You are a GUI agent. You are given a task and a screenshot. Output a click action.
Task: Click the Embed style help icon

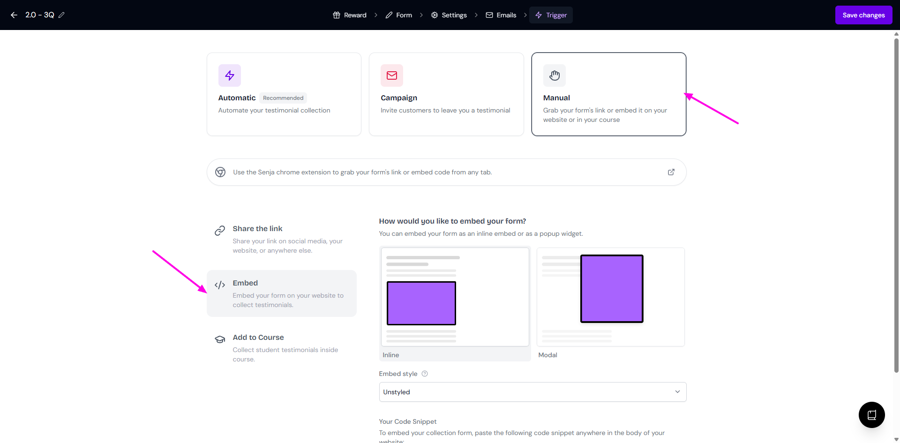(x=425, y=374)
